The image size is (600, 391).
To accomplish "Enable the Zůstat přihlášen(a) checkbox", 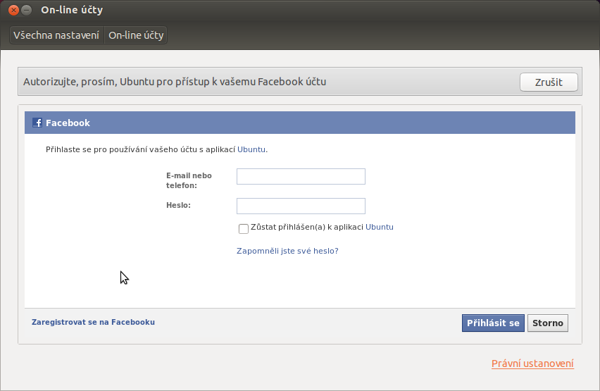I will tap(244, 229).
